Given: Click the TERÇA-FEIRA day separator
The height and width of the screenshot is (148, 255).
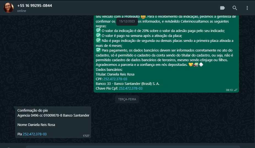Looking at the screenshot, I should 127,99.
